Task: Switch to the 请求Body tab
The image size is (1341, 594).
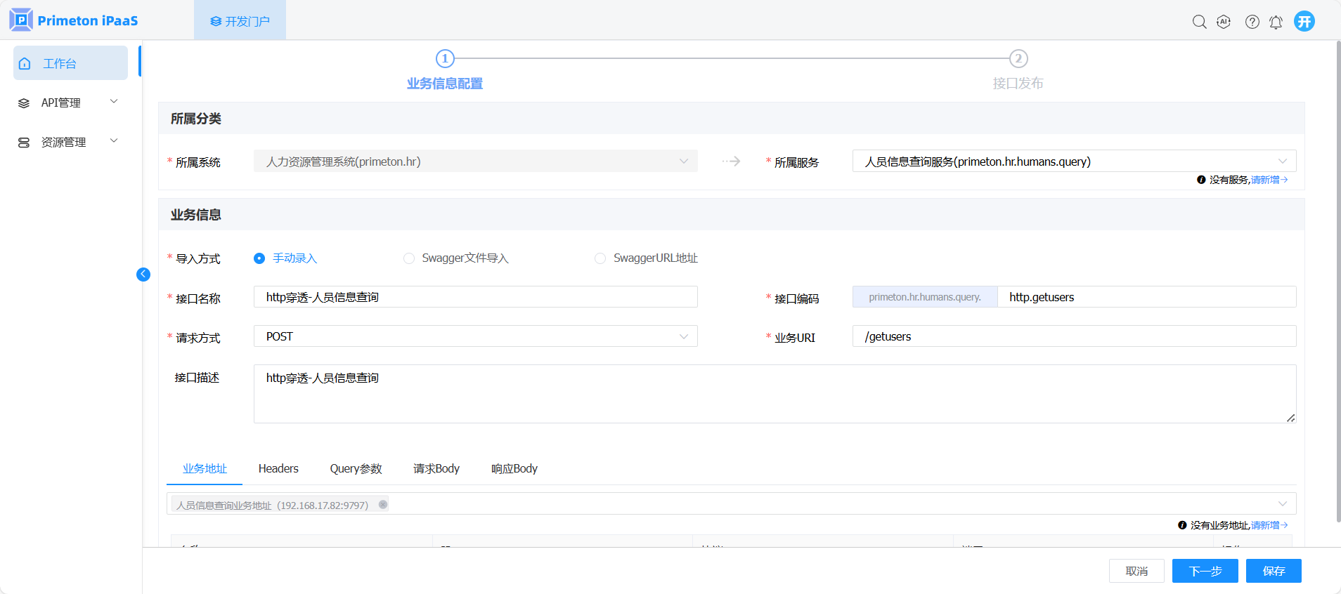Action: point(436,468)
